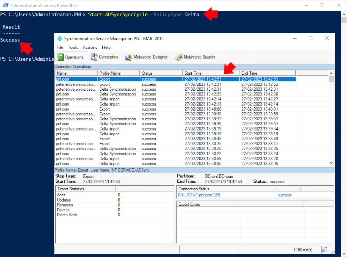347x257 pixels.
Task: Click the status bar icon beside run count
Action: (x=325, y=250)
